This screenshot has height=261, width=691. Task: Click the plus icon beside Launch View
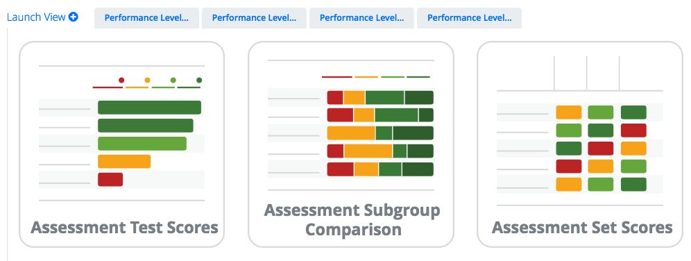click(x=73, y=17)
